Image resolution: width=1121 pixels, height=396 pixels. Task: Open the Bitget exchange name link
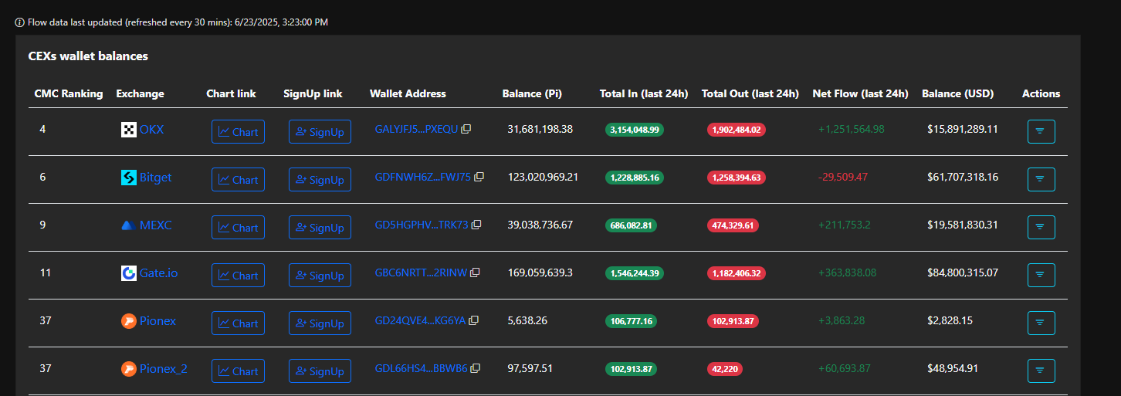(x=155, y=178)
